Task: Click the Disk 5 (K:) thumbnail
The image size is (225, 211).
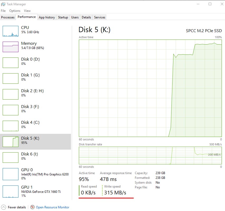Action: point(11,142)
